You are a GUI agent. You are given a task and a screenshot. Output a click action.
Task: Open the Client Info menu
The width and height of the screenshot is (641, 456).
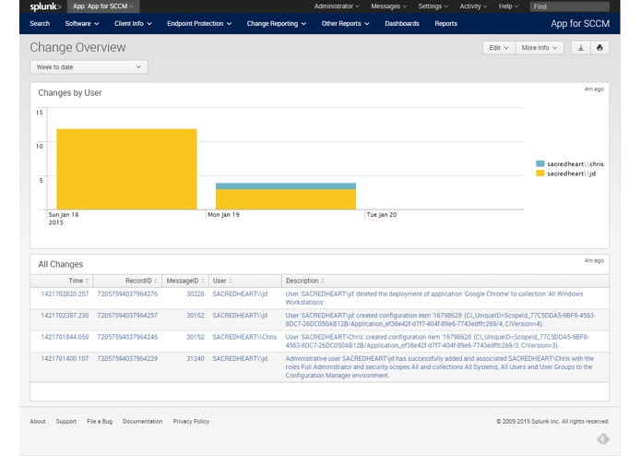(x=133, y=24)
